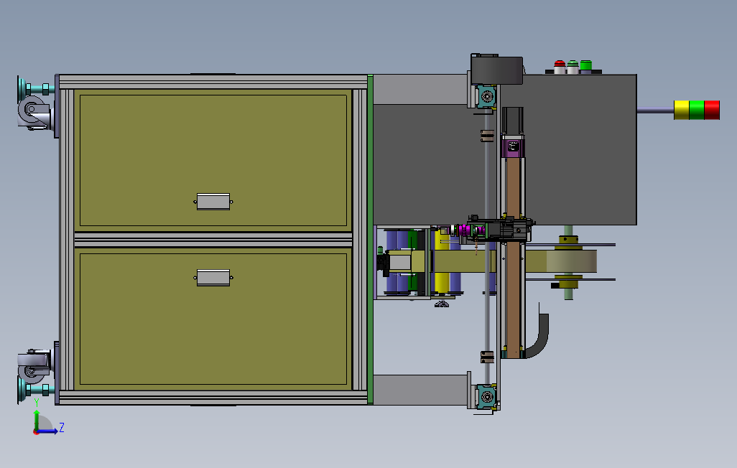The image size is (737, 468).
Task: Select the upper drawer handle
Action: (x=213, y=202)
